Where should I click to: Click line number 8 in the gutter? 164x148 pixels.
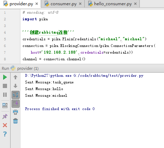[x=5, y=59]
